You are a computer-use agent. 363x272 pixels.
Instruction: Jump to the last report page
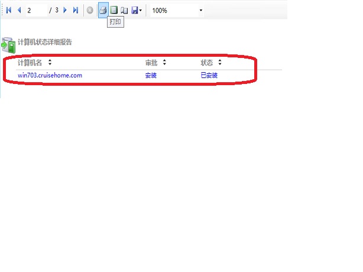(76, 10)
